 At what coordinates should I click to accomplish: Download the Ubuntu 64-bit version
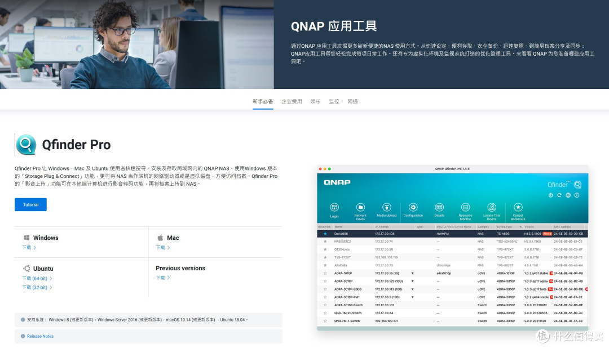pos(37,279)
